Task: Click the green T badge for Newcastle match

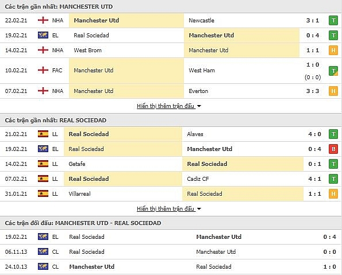Action: click(x=333, y=21)
